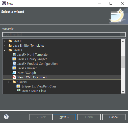Click the Finish button
This screenshot has width=128, height=123.
click(x=89, y=117)
